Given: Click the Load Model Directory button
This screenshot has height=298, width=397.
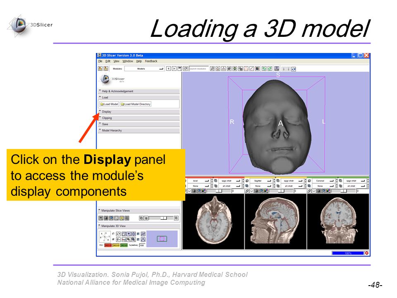Looking at the screenshot, I should [x=136, y=104].
